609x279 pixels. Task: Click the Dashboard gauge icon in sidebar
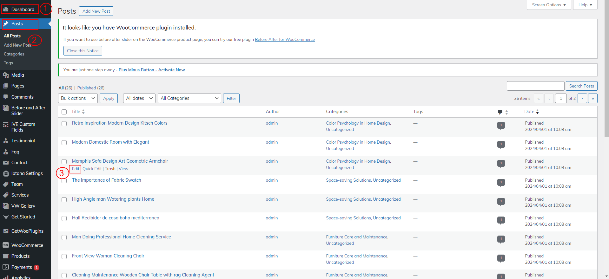(6, 10)
